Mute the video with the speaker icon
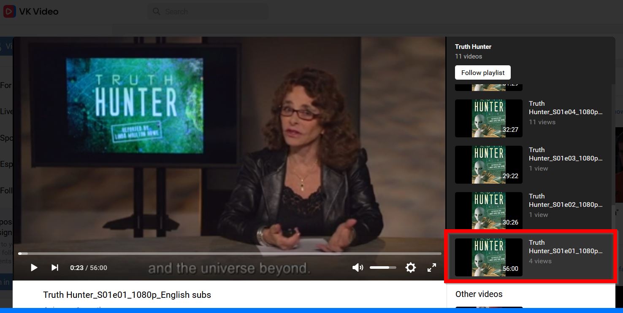This screenshot has height=313, width=623. pos(358,268)
